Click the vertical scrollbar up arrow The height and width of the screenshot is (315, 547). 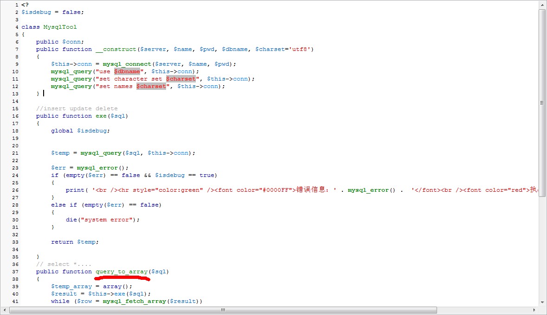pos(542,5)
